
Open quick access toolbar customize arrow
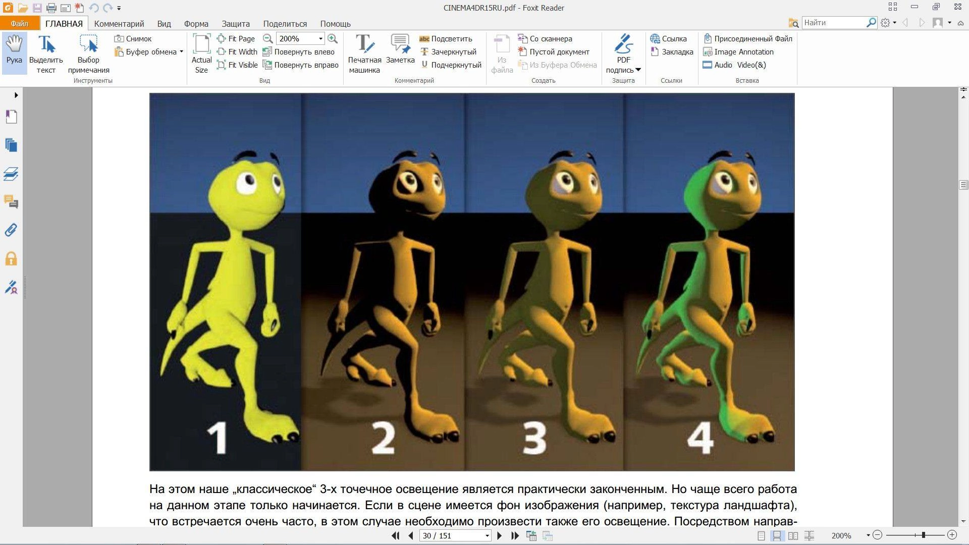point(119,8)
